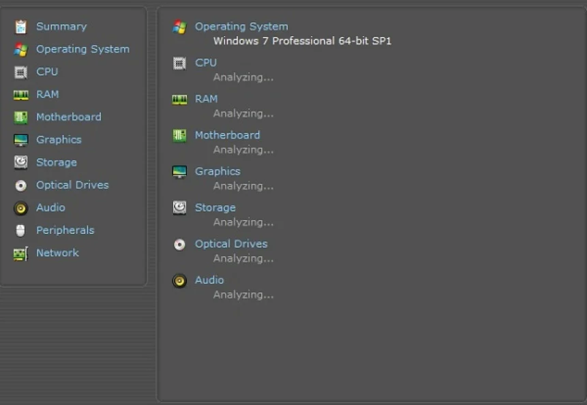Click the Graphics monitor icon in summary panel
The image size is (587, 405).
pyautogui.click(x=179, y=172)
